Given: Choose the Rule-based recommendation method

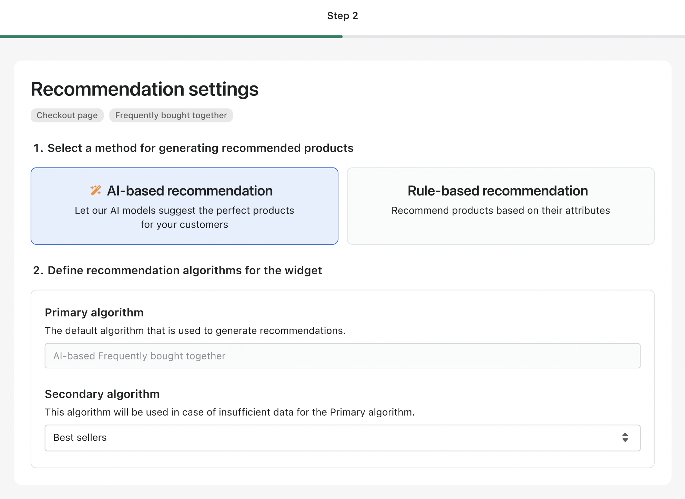Looking at the screenshot, I should [500, 206].
